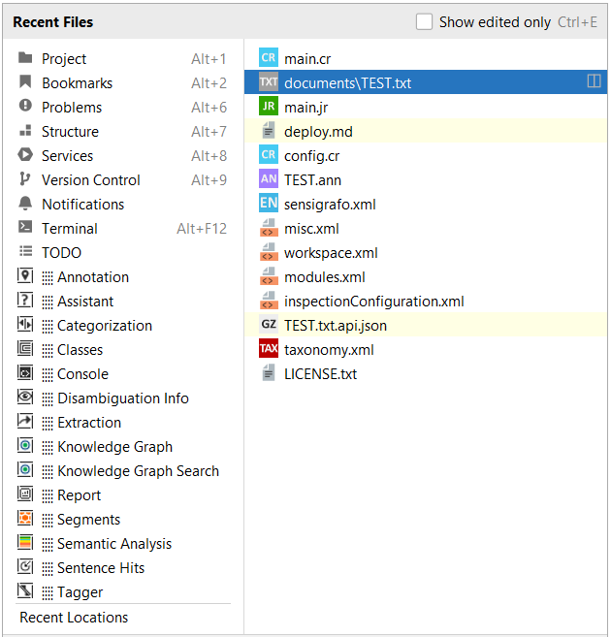Select sensigrafo.xml file entry
This screenshot has width=611, height=637.
pyautogui.click(x=330, y=205)
